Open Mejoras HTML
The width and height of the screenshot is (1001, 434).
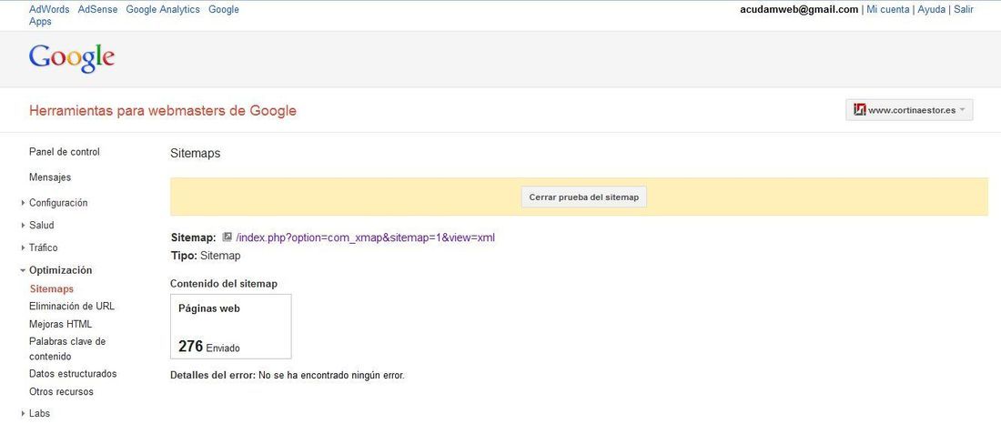61,324
